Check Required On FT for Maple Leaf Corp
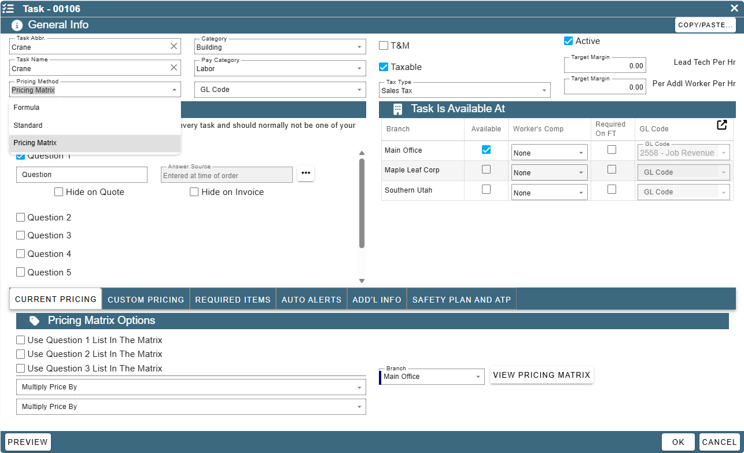 click(x=612, y=170)
